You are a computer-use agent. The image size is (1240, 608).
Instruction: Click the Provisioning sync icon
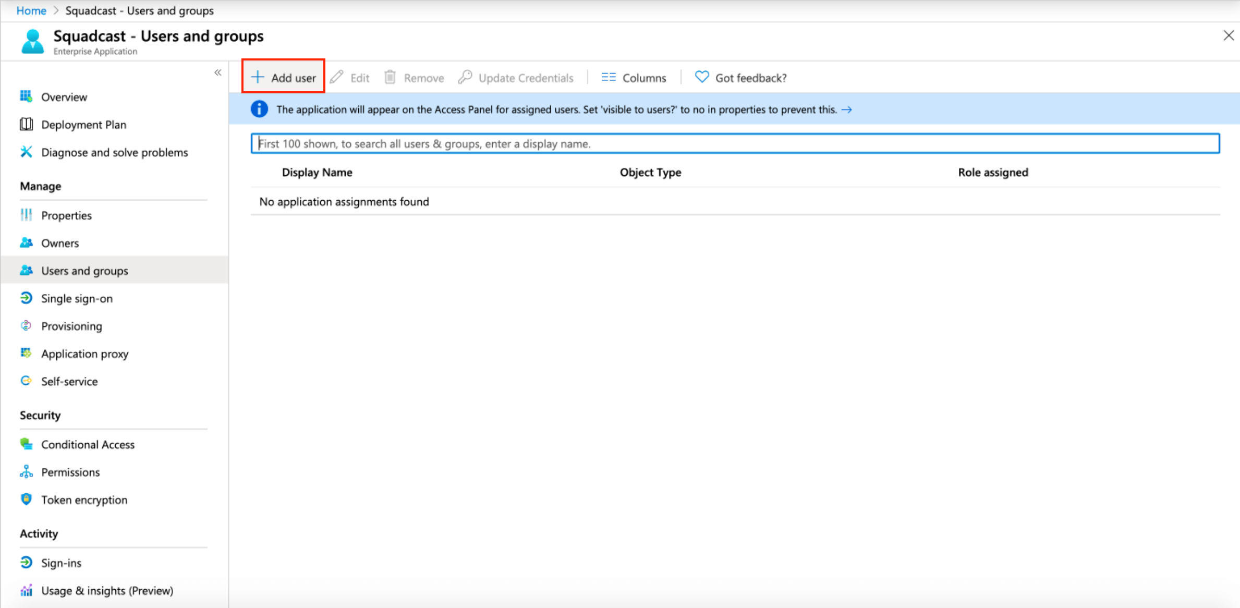[26, 325]
